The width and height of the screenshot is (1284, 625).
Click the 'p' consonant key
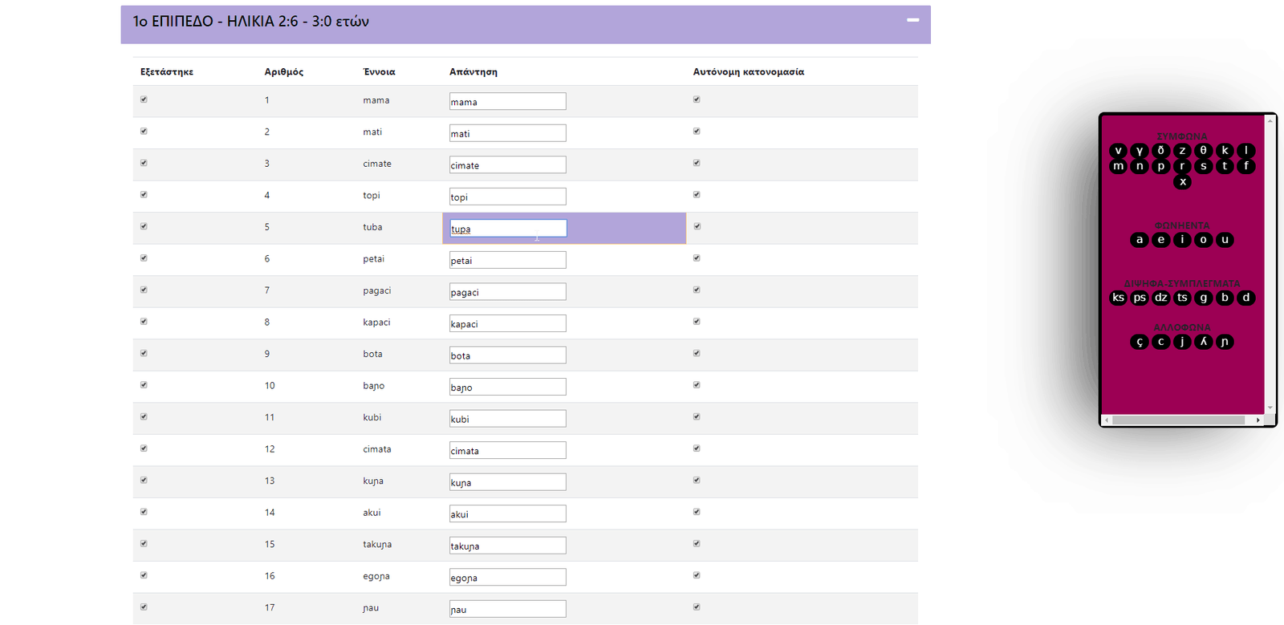tap(1160, 167)
